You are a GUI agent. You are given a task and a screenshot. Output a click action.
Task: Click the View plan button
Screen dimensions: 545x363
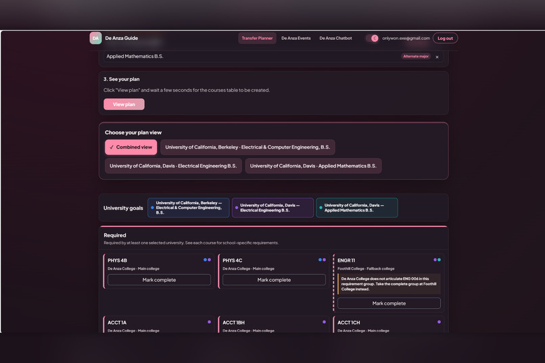(x=124, y=104)
